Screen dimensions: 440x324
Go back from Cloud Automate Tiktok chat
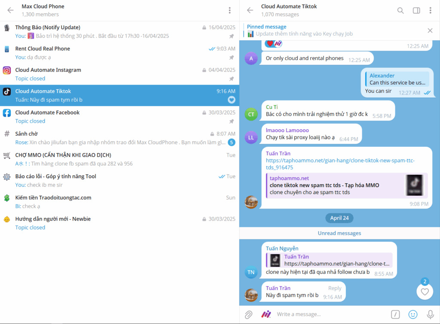(x=250, y=10)
